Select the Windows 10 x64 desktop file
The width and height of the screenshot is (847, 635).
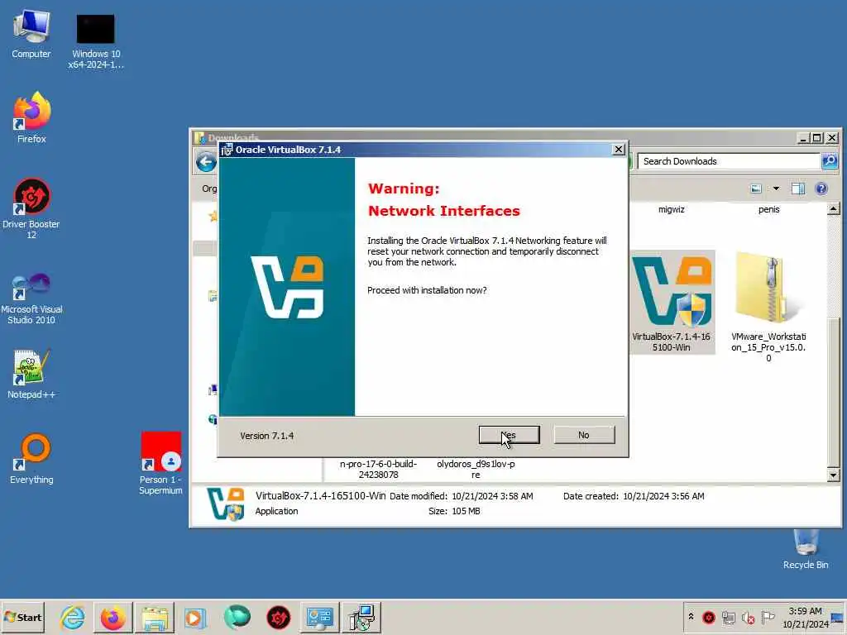[96, 41]
